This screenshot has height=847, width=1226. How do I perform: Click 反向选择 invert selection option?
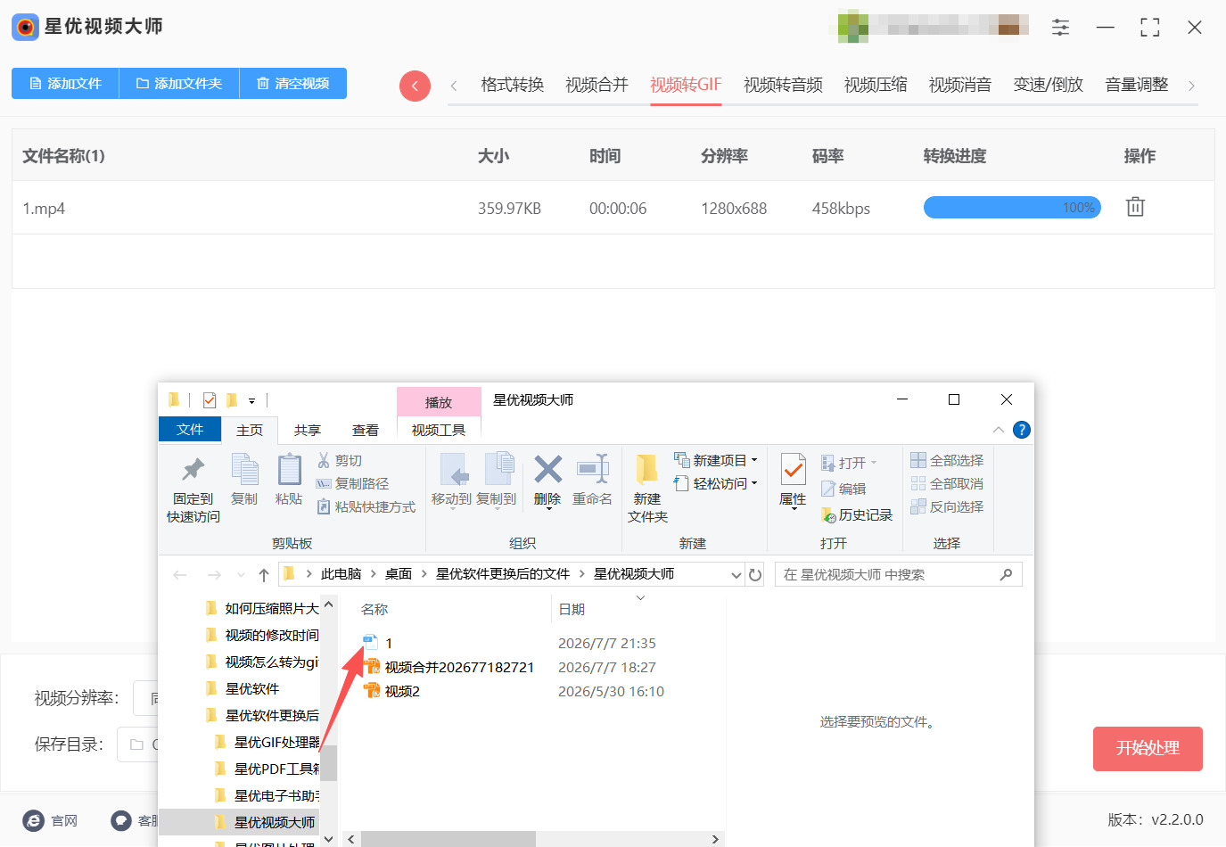(x=946, y=506)
